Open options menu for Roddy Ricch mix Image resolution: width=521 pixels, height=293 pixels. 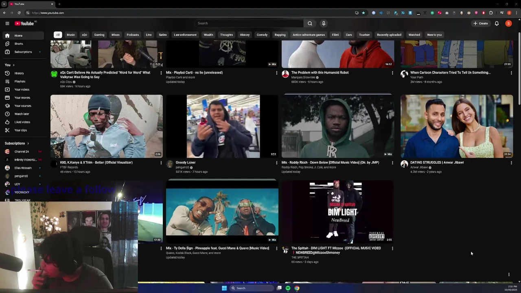pyautogui.click(x=392, y=163)
